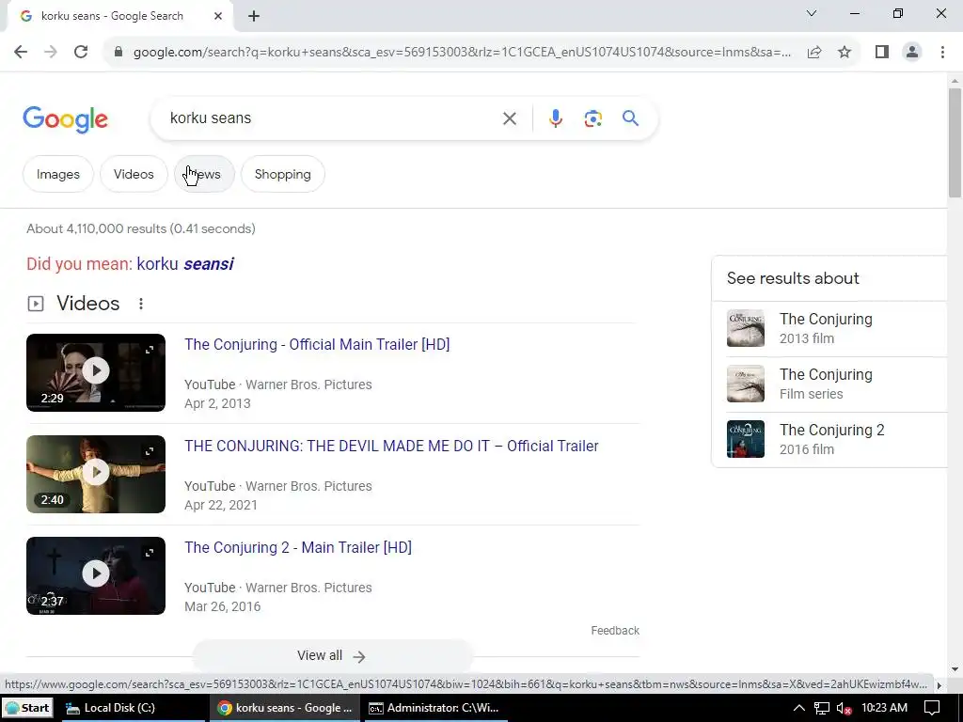Open the Videos section options menu

(141, 304)
